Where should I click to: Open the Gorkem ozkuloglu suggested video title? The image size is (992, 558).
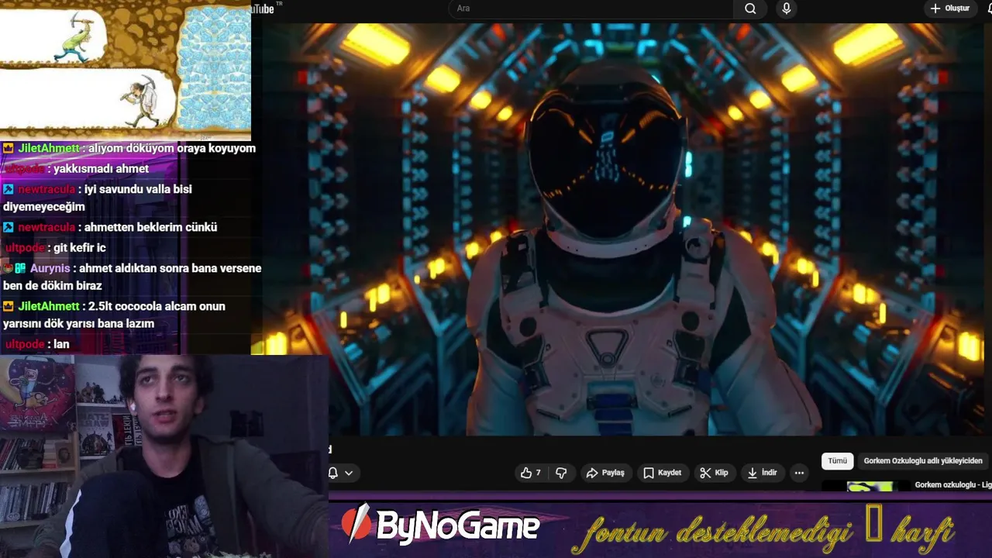click(952, 485)
